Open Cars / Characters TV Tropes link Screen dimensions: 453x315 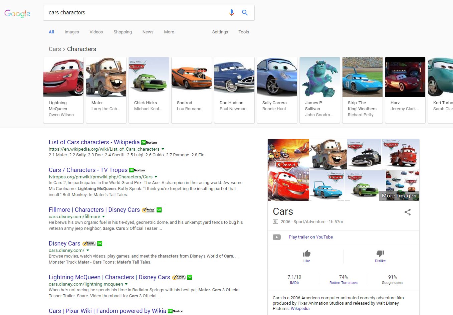coord(88,170)
